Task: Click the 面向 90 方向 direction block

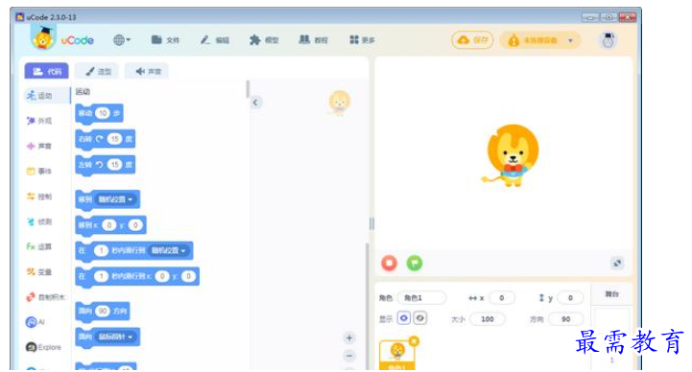Action: (x=103, y=312)
